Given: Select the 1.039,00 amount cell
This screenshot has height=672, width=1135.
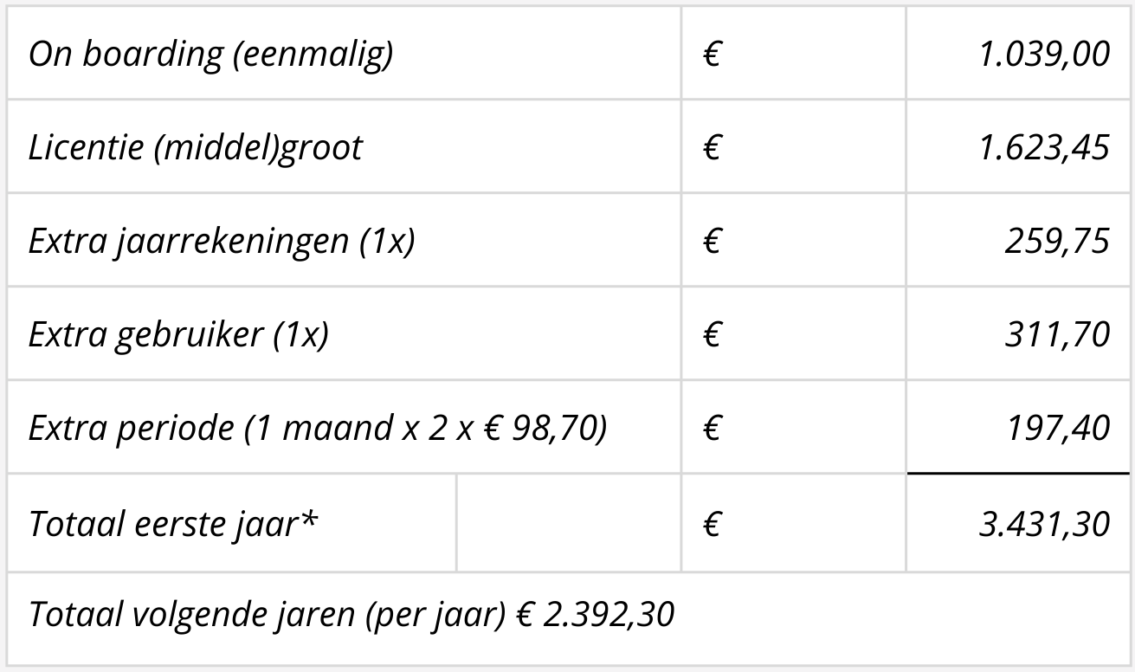Looking at the screenshot, I should pyautogui.click(x=1043, y=54).
